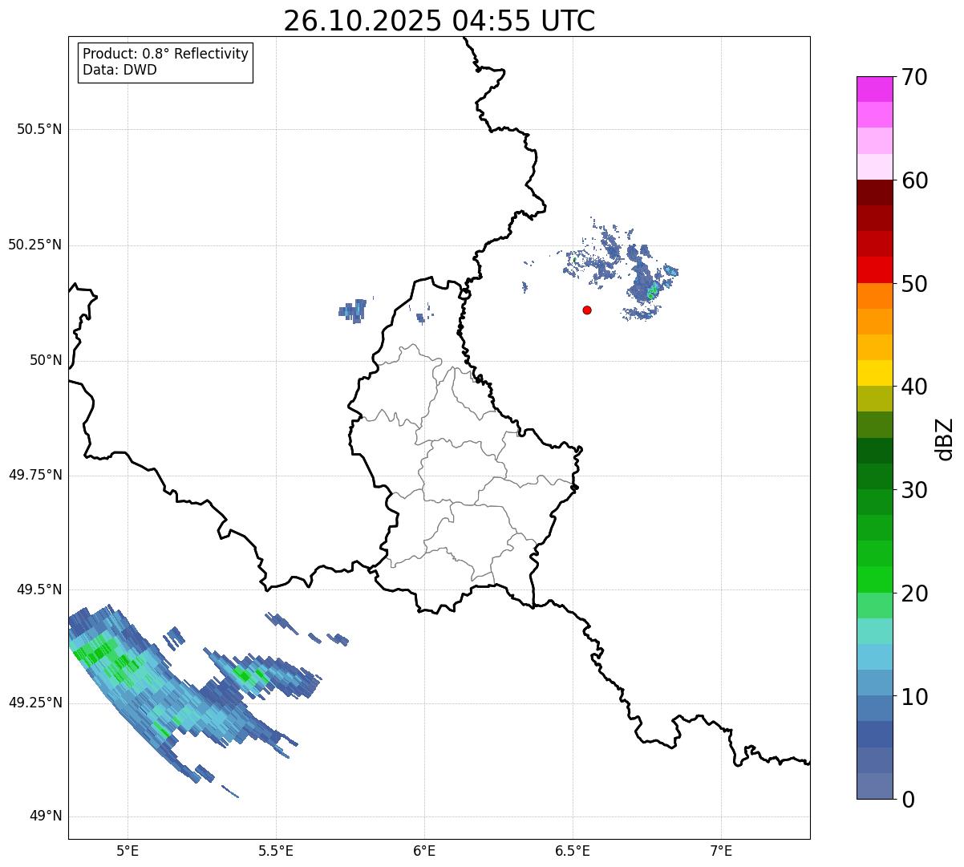
Task: Click the 5°E longitude label
Action: pyautogui.click(x=128, y=850)
